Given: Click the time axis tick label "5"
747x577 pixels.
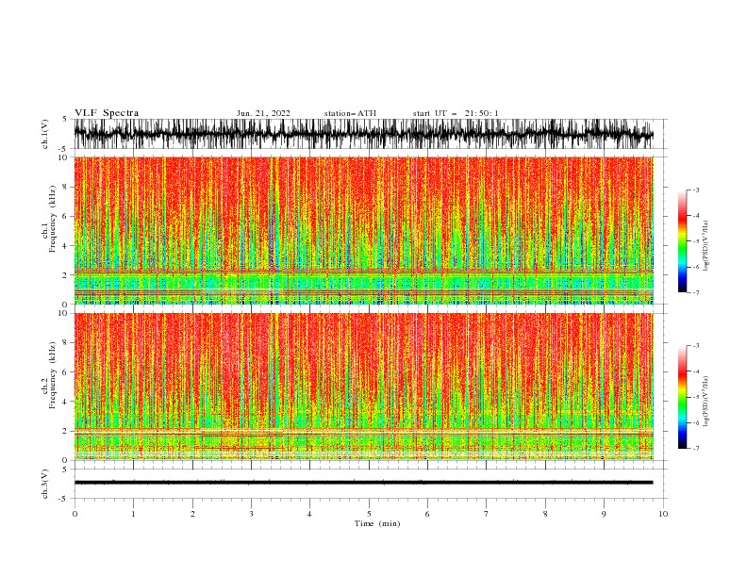Looking at the screenshot, I should [369, 514].
